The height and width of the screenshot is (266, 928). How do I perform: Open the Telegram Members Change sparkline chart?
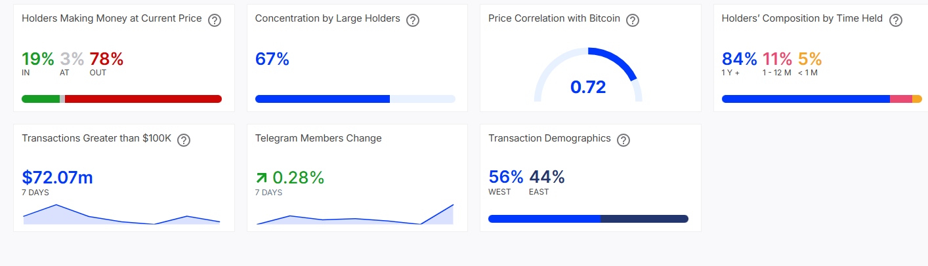[355, 214]
